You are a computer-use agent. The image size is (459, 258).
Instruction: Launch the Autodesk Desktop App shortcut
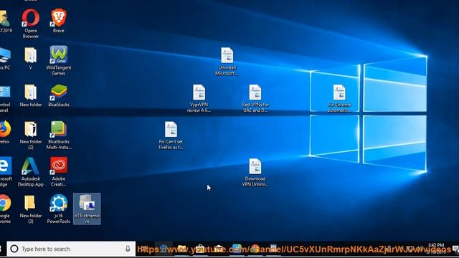pyautogui.click(x=30, y=172)
